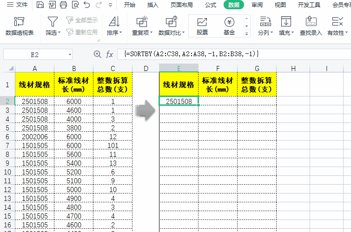Image resolution: width=351 pixels, height=232 pixels.
Task: Click the 股票 stock data type
Action: tap(202, 26)
